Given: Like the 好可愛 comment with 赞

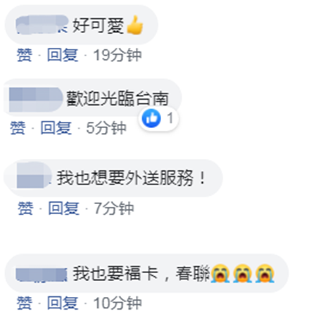Looking at the screenshot, I should tap(24, 55).
